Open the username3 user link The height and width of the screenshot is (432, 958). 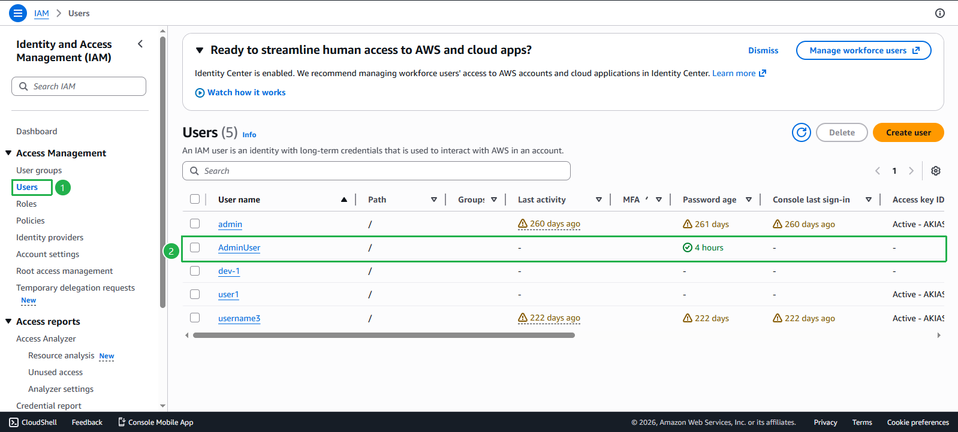pyautogui.click(x=239, y=318)
